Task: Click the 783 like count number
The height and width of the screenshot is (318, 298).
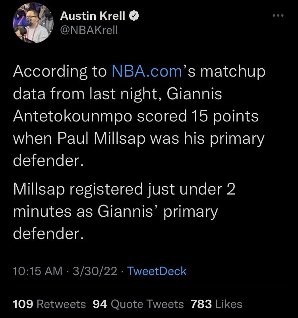Action: point(201,304)
